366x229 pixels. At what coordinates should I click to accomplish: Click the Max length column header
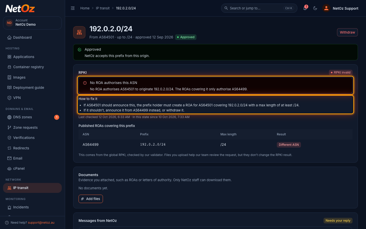[x=228, y=134]
